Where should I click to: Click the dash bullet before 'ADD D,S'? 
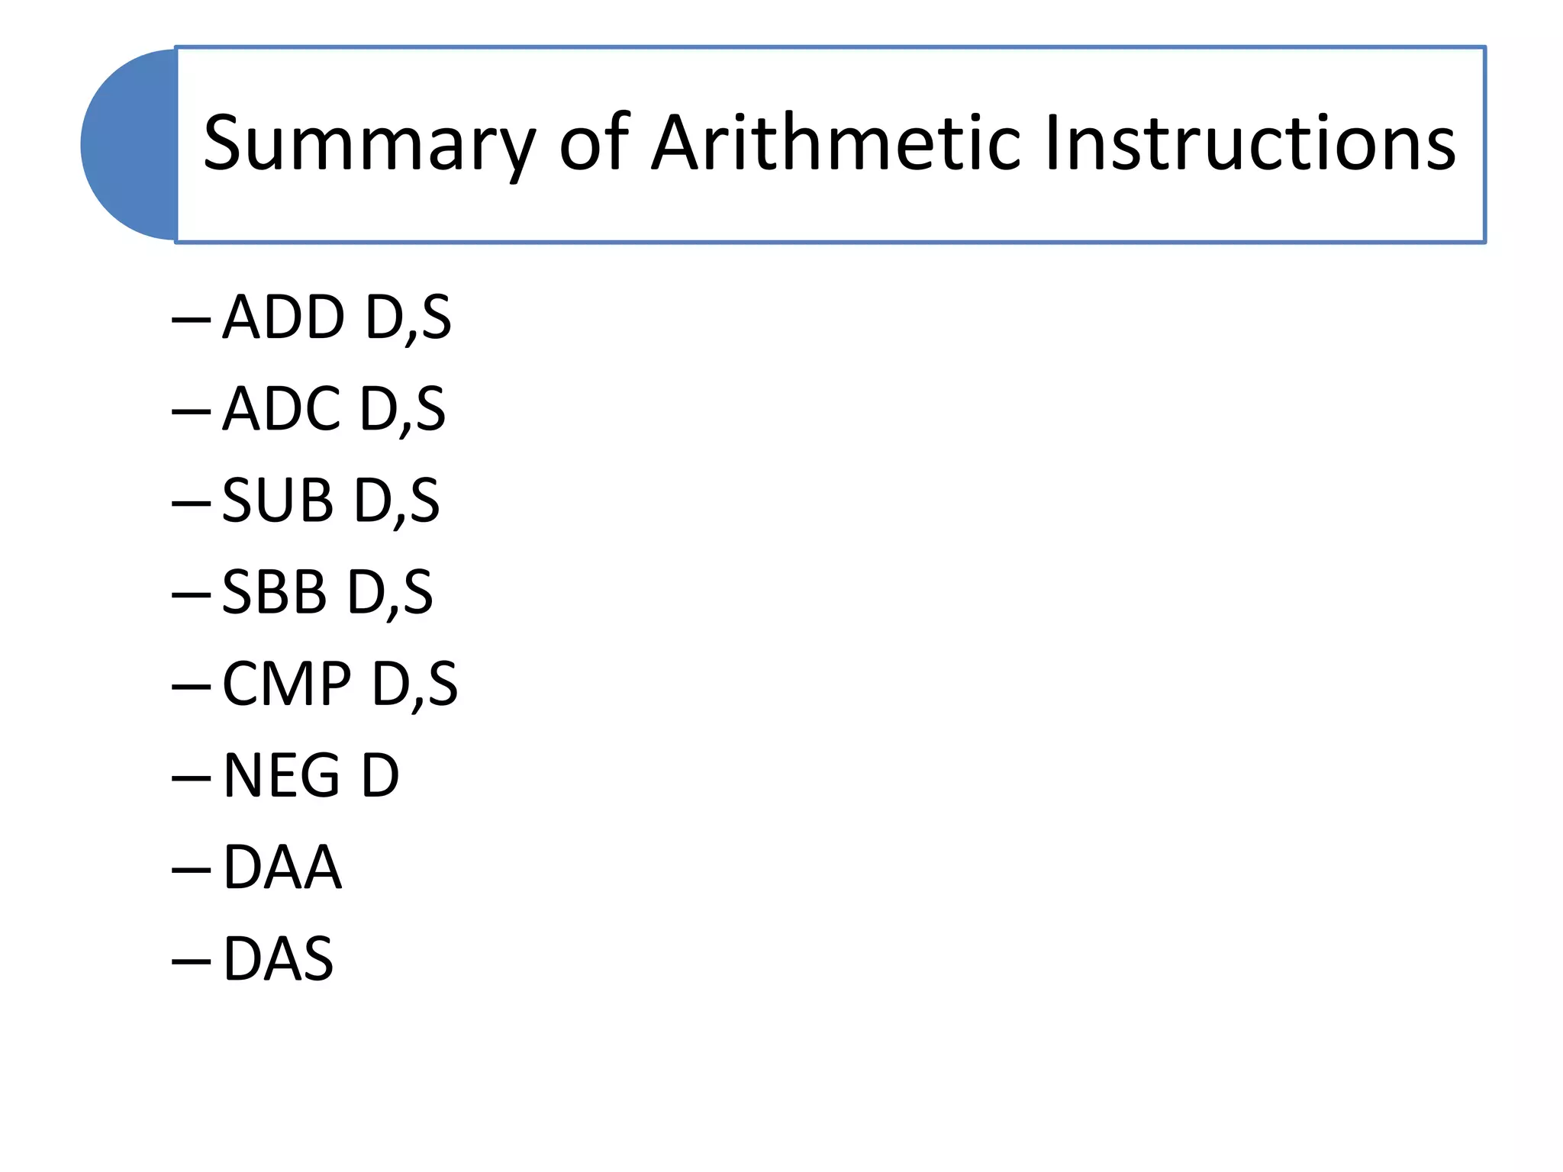click(192, 321)
